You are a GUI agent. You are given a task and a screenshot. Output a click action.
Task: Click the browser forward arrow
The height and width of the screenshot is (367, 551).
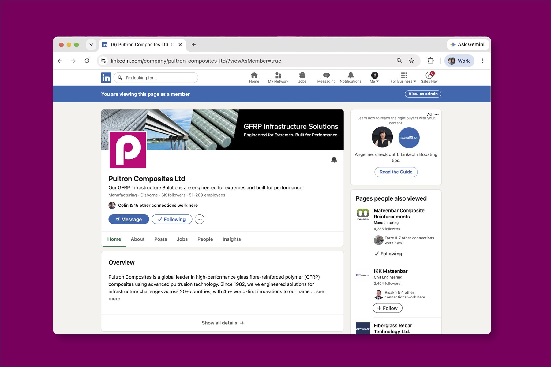tap(73, 61)
